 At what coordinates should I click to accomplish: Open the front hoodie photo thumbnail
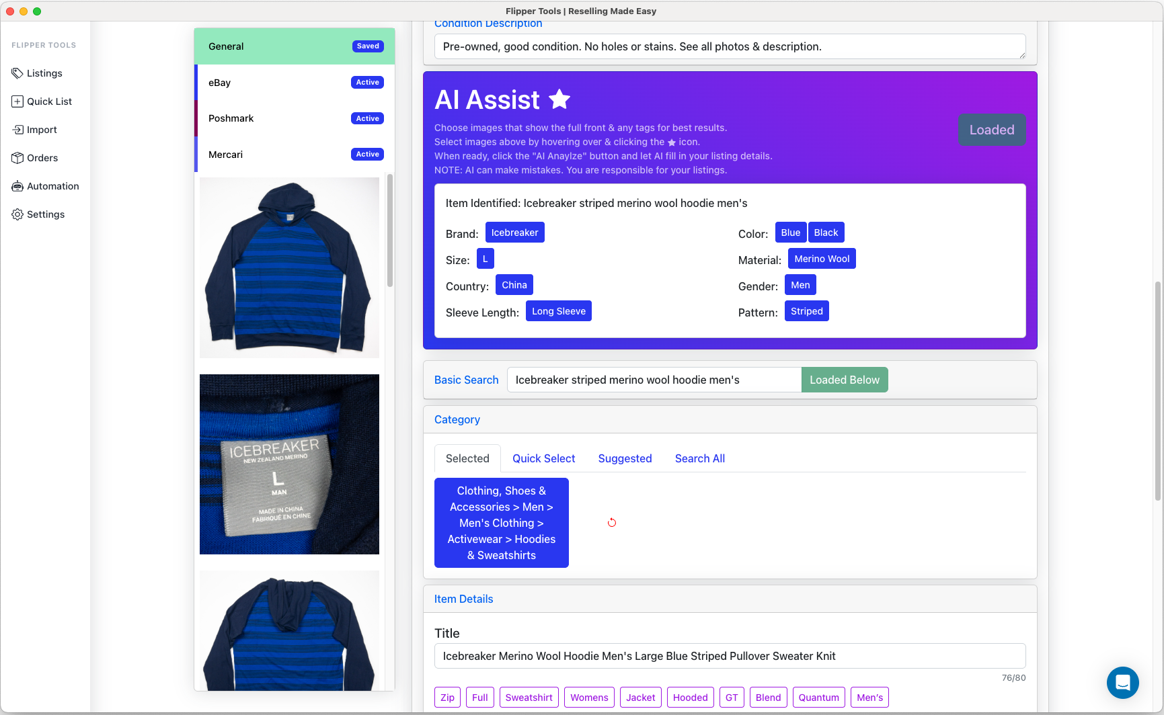pos(289,267)
